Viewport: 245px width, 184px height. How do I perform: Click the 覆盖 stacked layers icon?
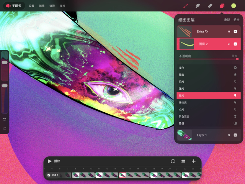tap(235, 75)
